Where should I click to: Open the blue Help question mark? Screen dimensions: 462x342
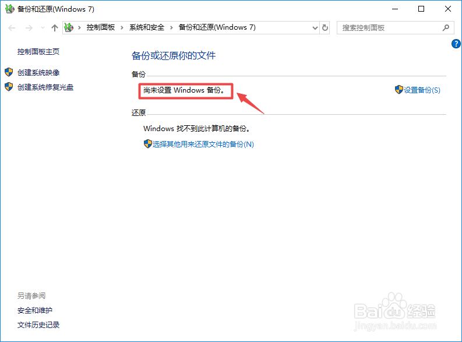tap(456, 44)
